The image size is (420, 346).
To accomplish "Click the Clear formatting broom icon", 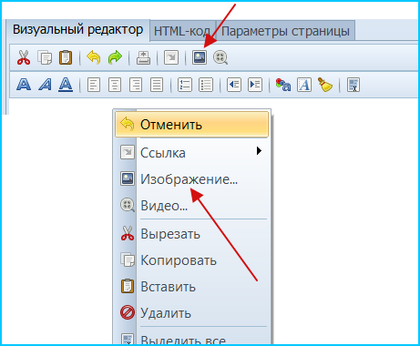I will tap(324, 85).
